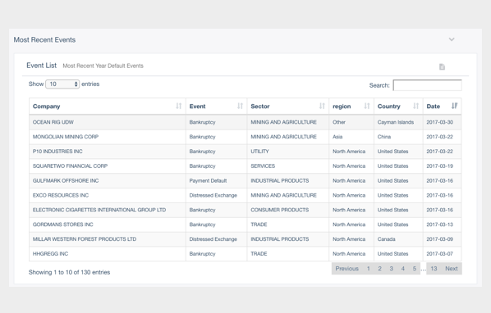Image resolution: width=491 pixels, height=313 pixels.
Task: Export the event list via document icon
Action: (442, 66)
